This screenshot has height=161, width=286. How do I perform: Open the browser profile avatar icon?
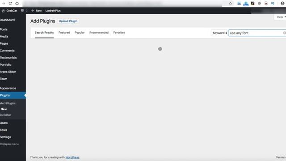pyautogui.click(x=282, y=3)
